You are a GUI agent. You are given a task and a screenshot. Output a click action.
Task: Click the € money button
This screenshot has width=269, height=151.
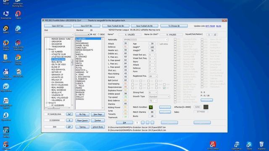69,120
